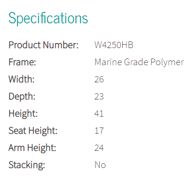This screenshot has height=187, width=191.
Task: Click the Depth label
Action: tap(22, 97)
